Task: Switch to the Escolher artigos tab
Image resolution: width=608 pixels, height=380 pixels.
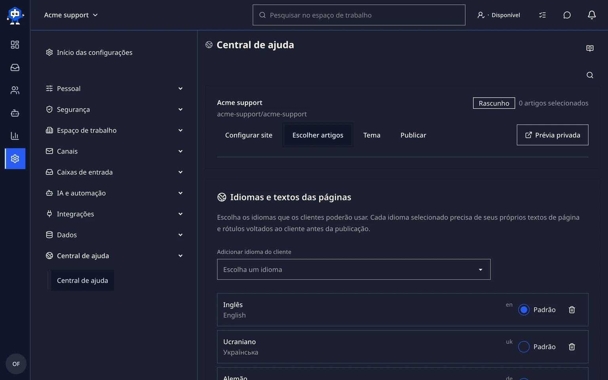Action: coord(318,135)
